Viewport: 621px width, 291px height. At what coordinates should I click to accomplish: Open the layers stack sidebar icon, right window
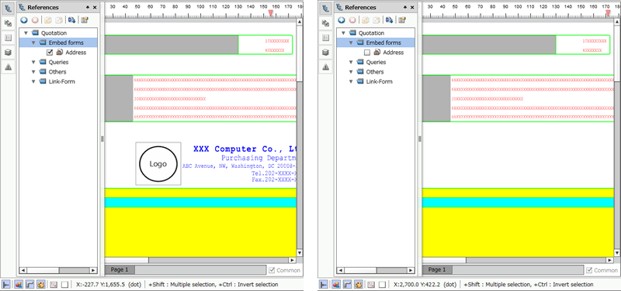coord(325,53)
